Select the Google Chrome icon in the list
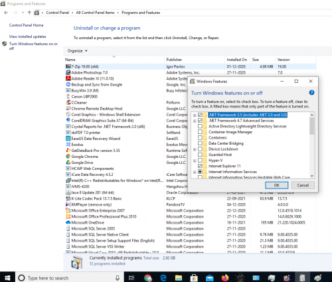This screenshot has width=332, height=282. [x=68, y=157]
